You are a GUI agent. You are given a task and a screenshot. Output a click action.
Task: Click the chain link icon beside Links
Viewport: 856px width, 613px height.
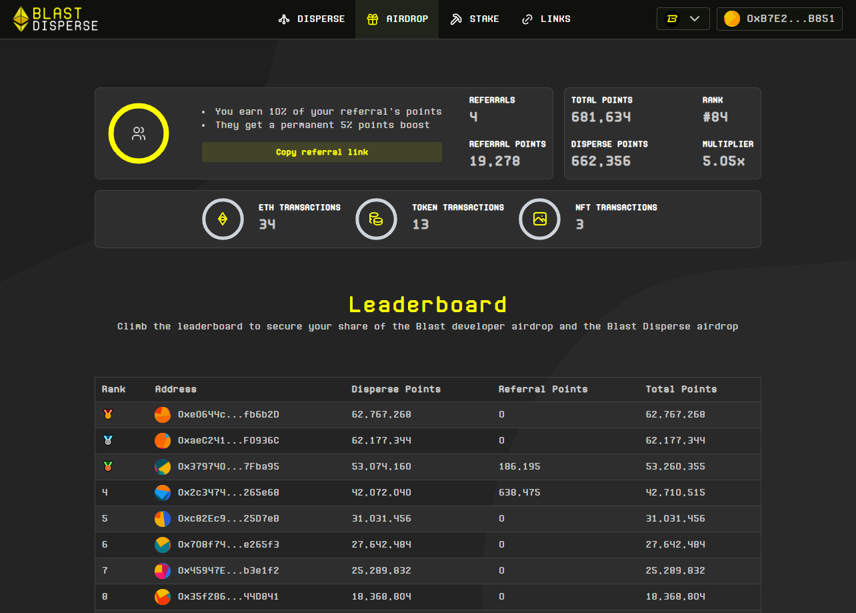click(x=527, y=19)
